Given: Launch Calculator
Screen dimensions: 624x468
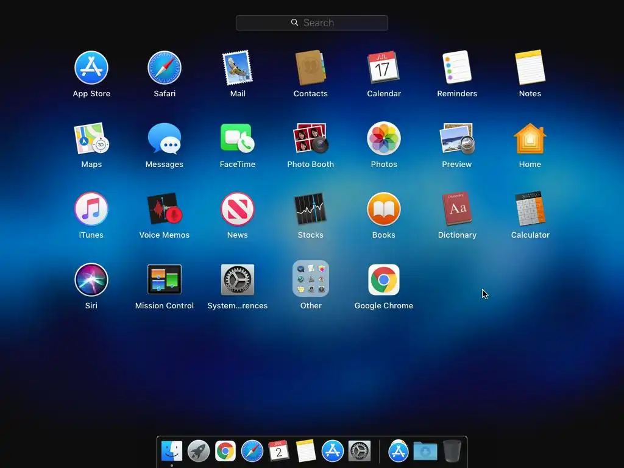Looking at the screenshot, I should pyautogui.click(x=530, y=209).
